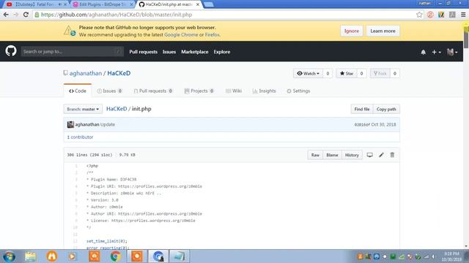The image size is (469, 263).
Task: Go to the GitHub home logo
Action: [x=11, y=51]
